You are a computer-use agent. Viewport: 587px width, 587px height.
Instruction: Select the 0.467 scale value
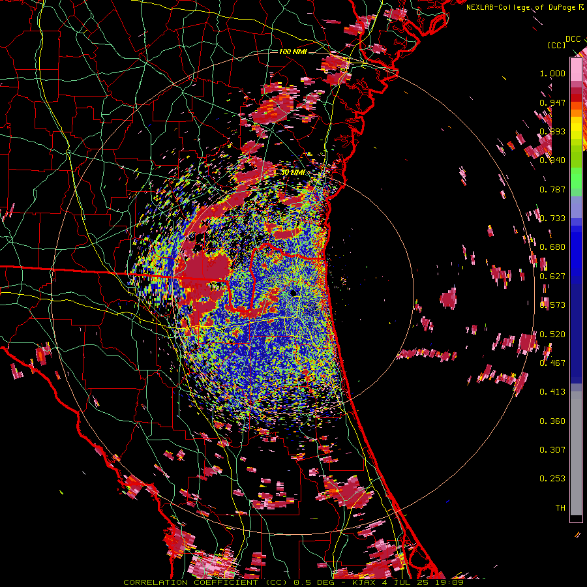tap(552, 363)
